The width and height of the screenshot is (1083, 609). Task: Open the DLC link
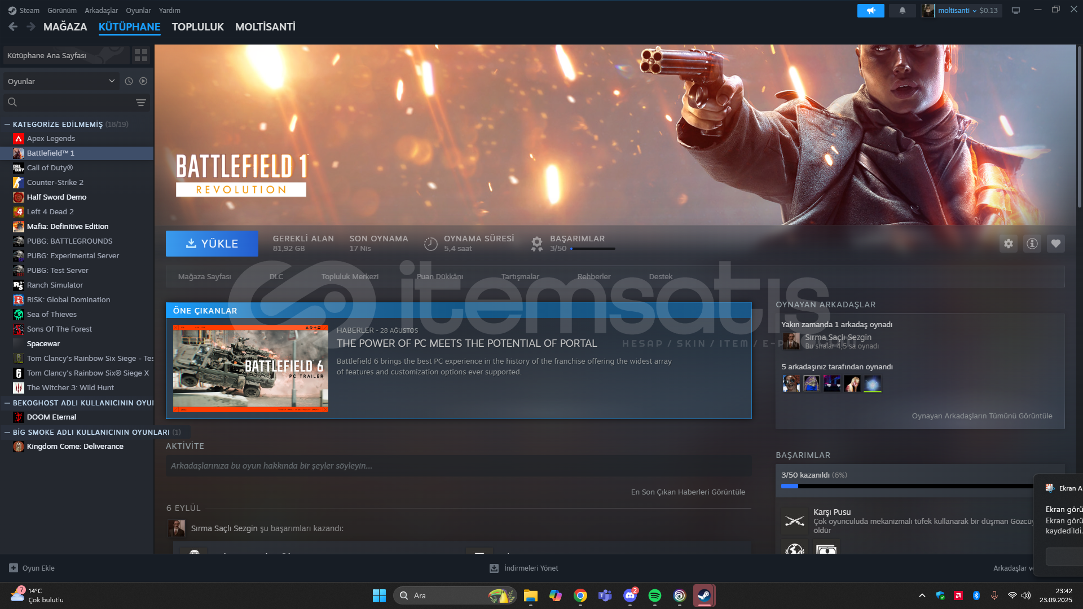(276, 276)
